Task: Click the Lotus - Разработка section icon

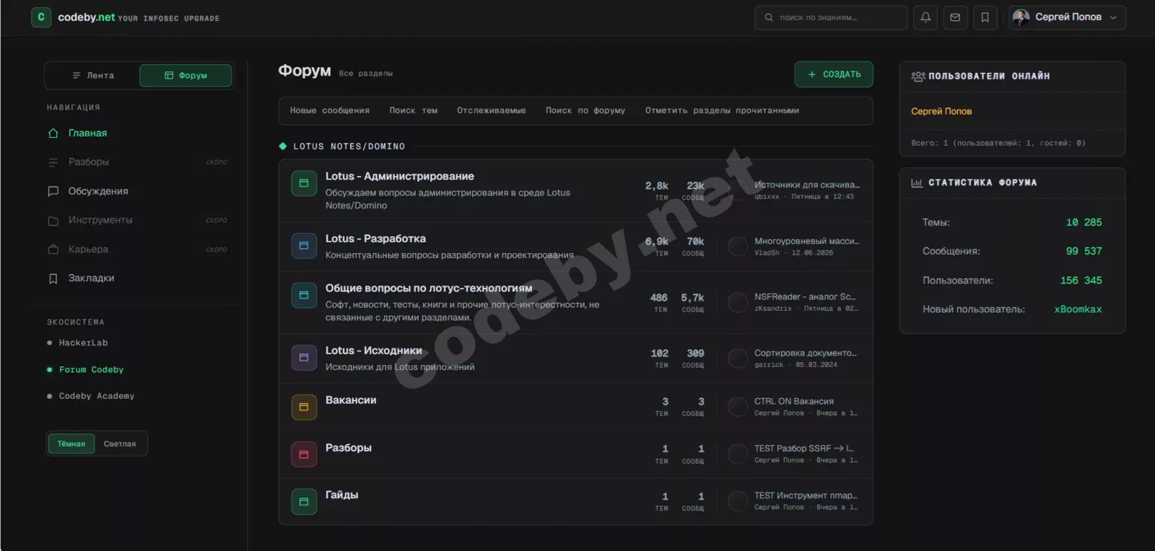Action: pos(304,245)
